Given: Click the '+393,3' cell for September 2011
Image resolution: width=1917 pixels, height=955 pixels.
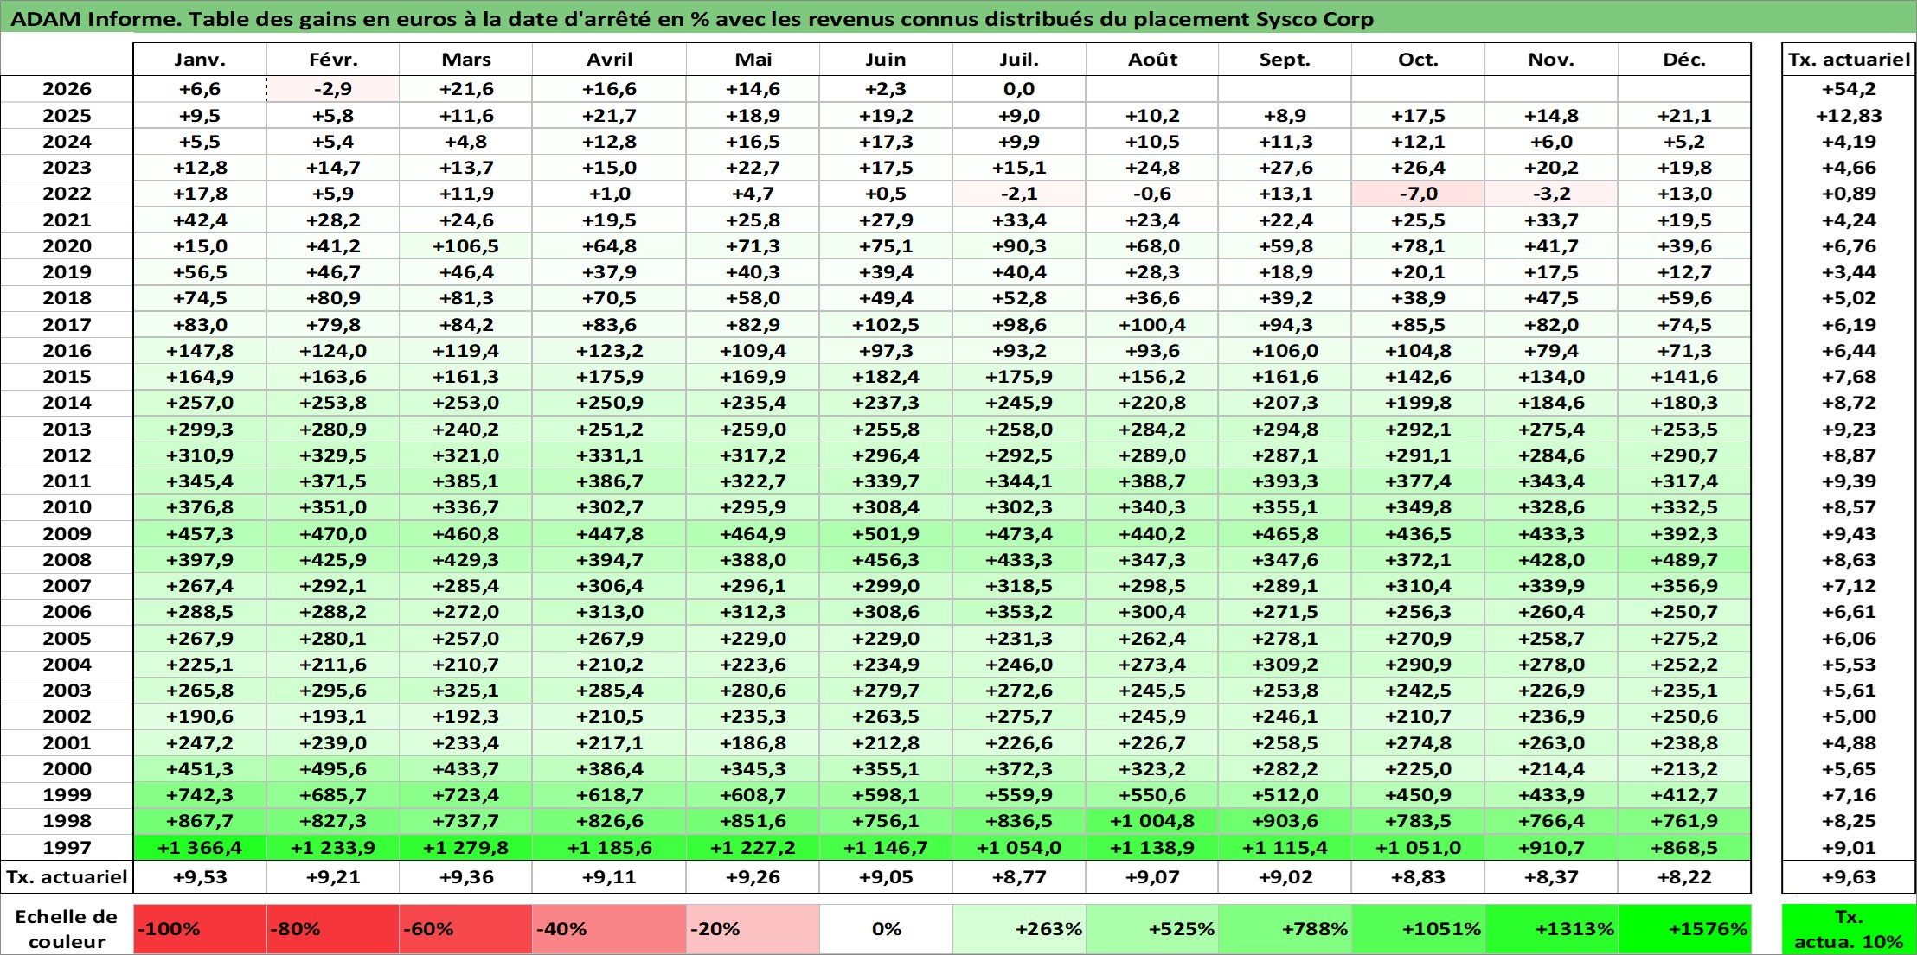Looking at the screenshot, I should [x=1285, y=481].
